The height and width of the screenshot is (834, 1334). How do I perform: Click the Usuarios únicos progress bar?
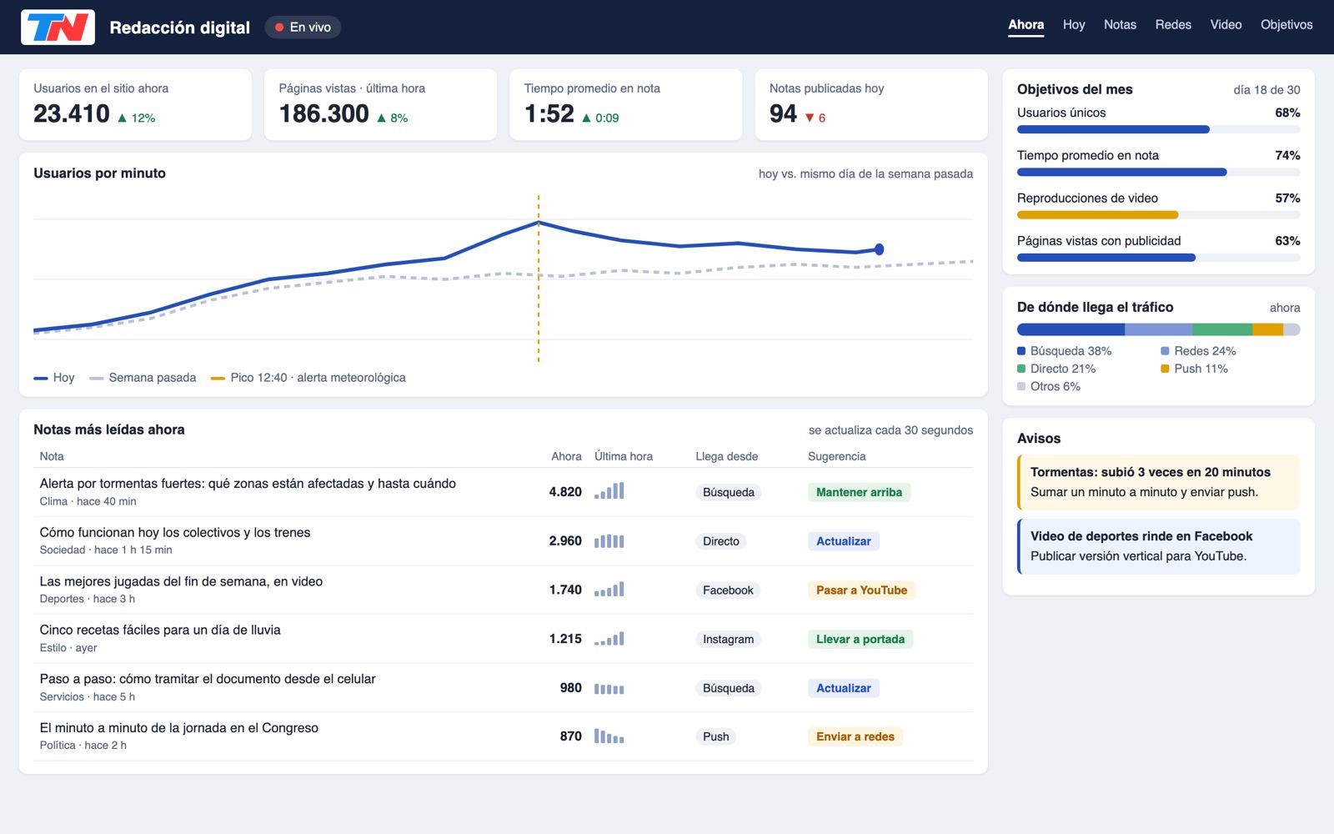click(x=1158, y=129)
